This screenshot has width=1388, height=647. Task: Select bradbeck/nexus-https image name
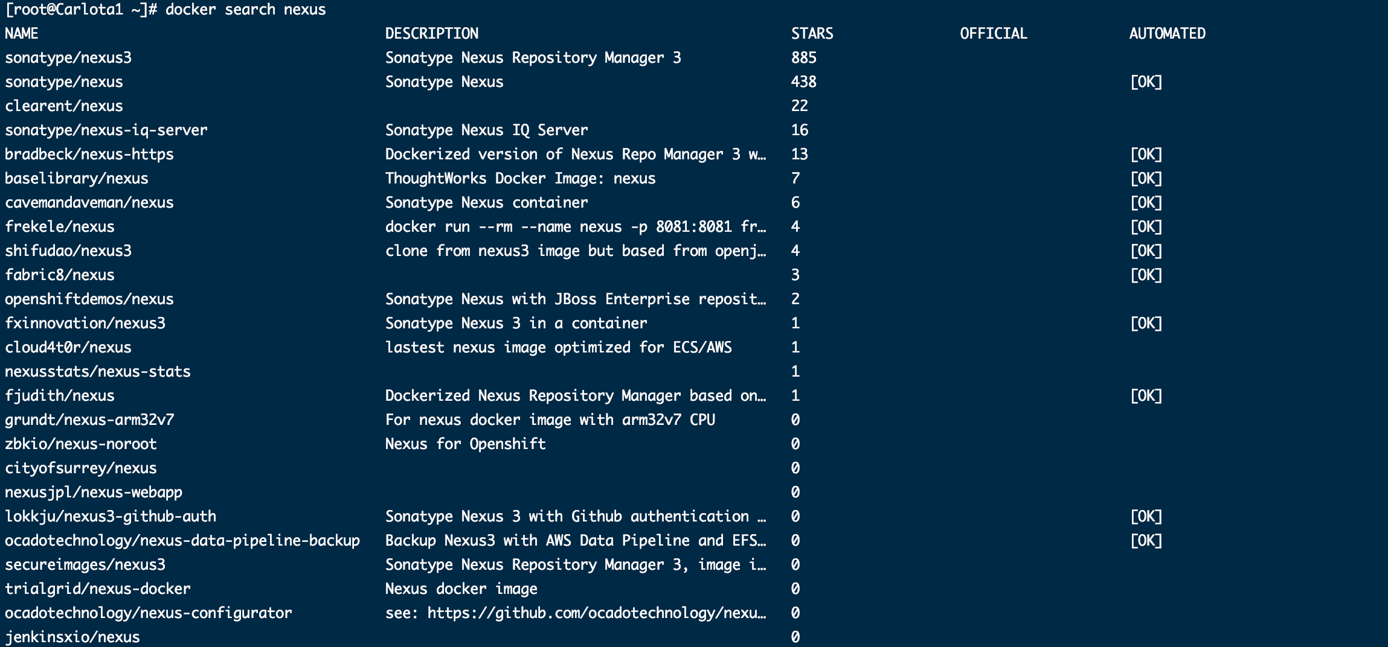click(89, 155)
